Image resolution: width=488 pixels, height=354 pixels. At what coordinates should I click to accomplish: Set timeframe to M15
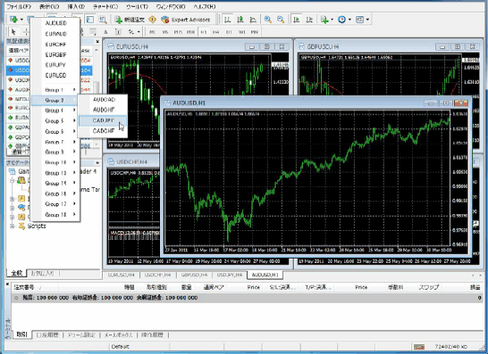(178, 32)
